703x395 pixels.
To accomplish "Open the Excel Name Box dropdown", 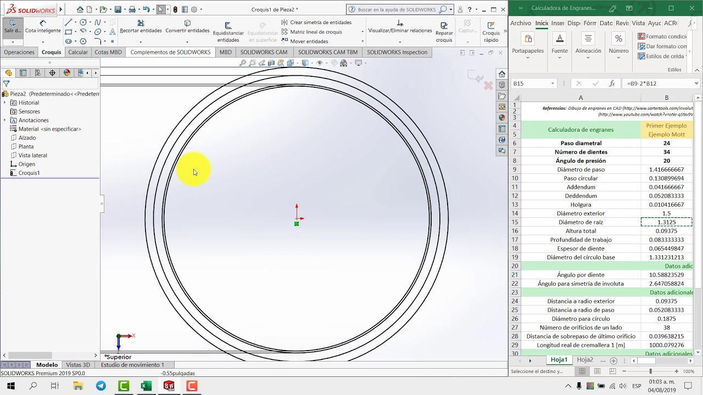I will pyautogui.click(x=552, y=83).
